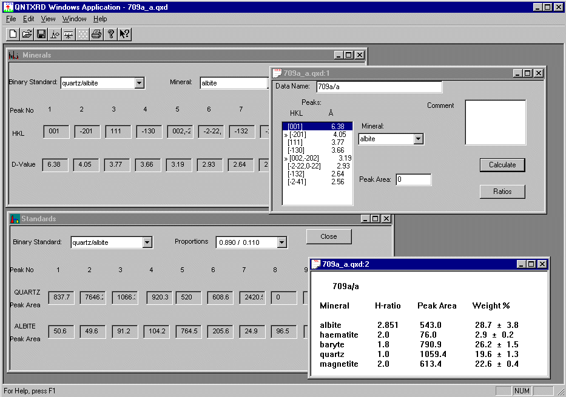
Task: Click the albite row in results window
Action: click(419, 325)
